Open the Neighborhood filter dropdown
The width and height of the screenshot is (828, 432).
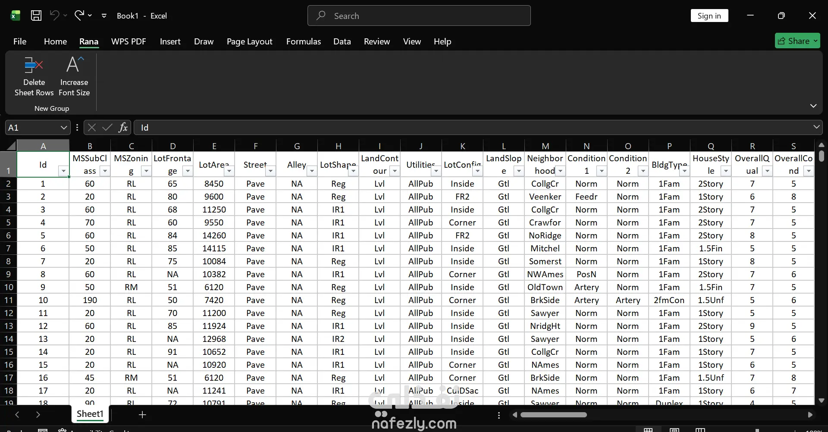click(560, 171)
